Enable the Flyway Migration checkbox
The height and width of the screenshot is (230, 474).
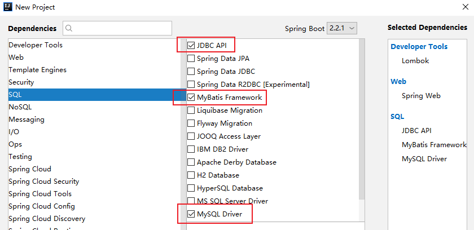191,123
